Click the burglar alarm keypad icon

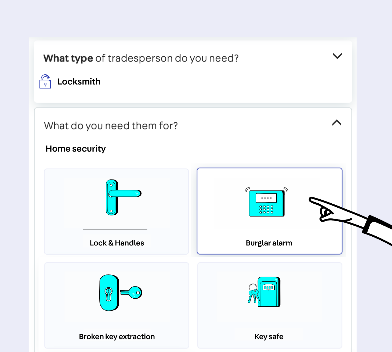[267, 203]
